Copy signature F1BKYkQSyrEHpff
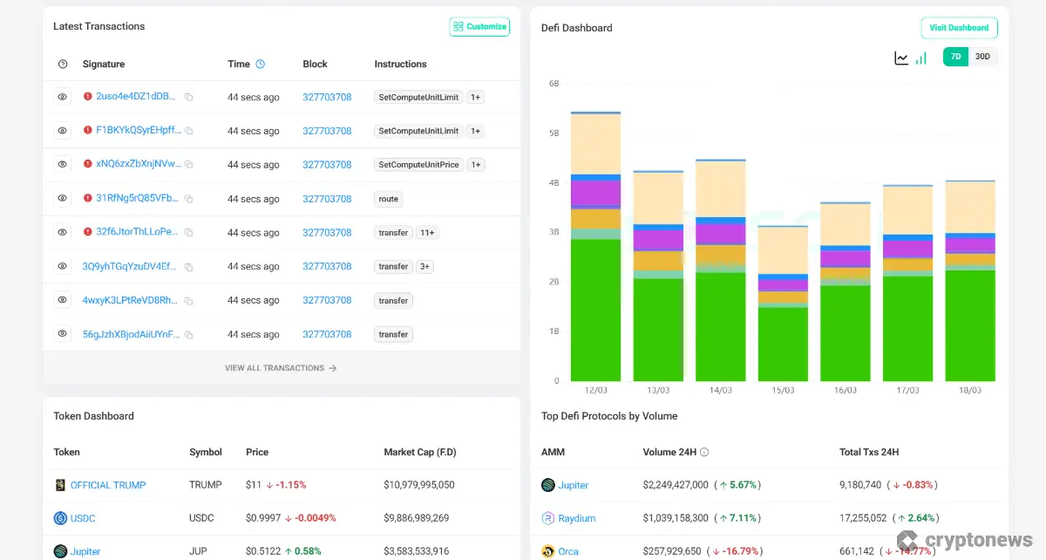Screen dimensions: 1046x560 point(188,131)
